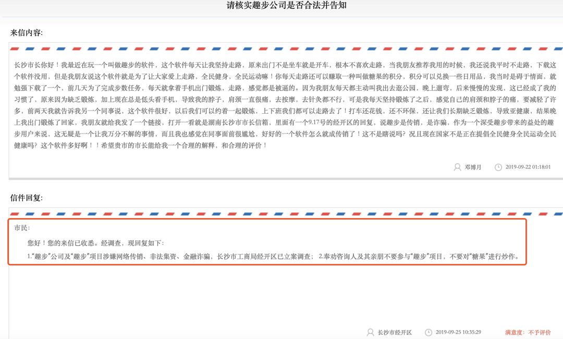The image size is (563, 339).
Task: Click the striped border above the reply section
Action: [x=281, y=213]
